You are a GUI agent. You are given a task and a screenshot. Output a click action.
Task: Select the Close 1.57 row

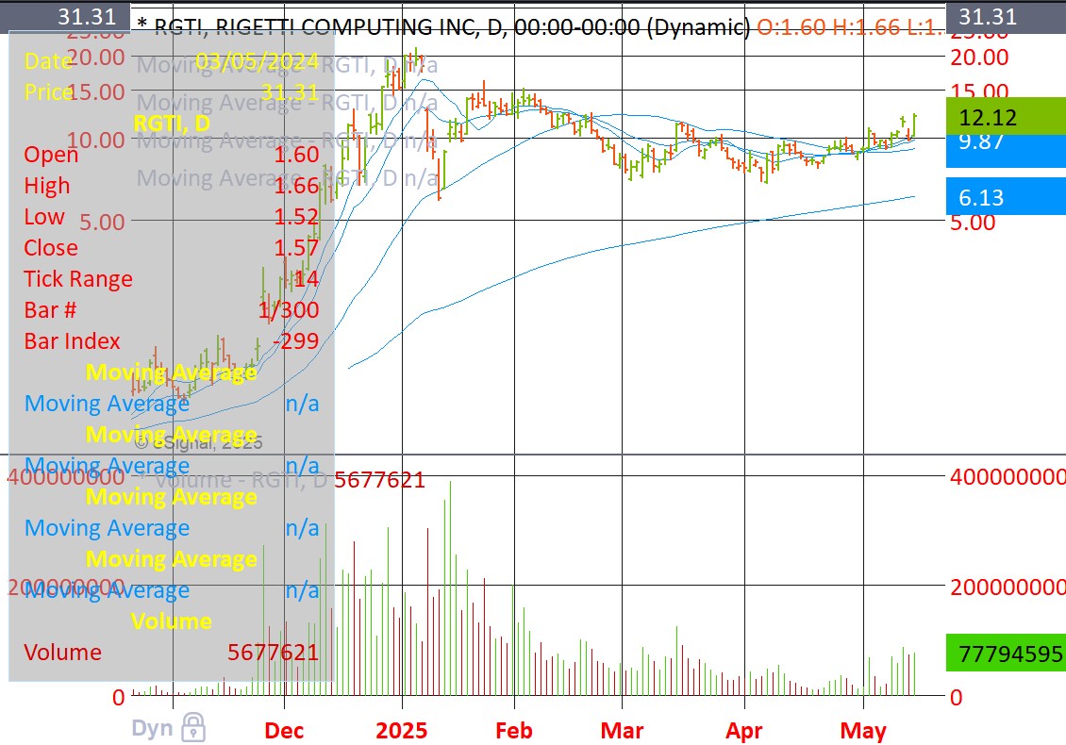coord(172,247)
